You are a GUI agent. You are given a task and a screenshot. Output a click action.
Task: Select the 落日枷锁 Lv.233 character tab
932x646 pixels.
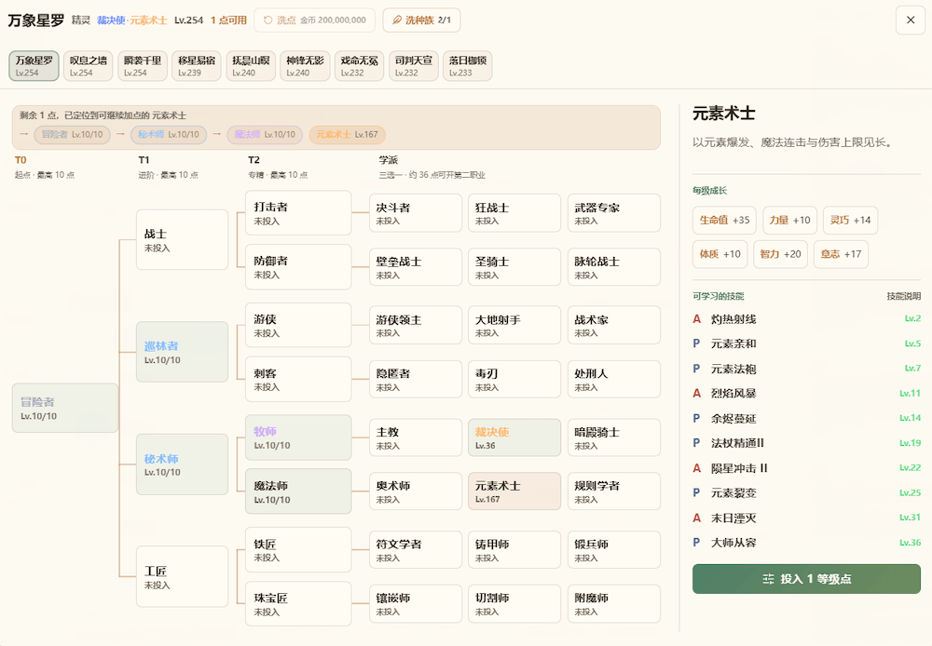(x=467, y=66)
